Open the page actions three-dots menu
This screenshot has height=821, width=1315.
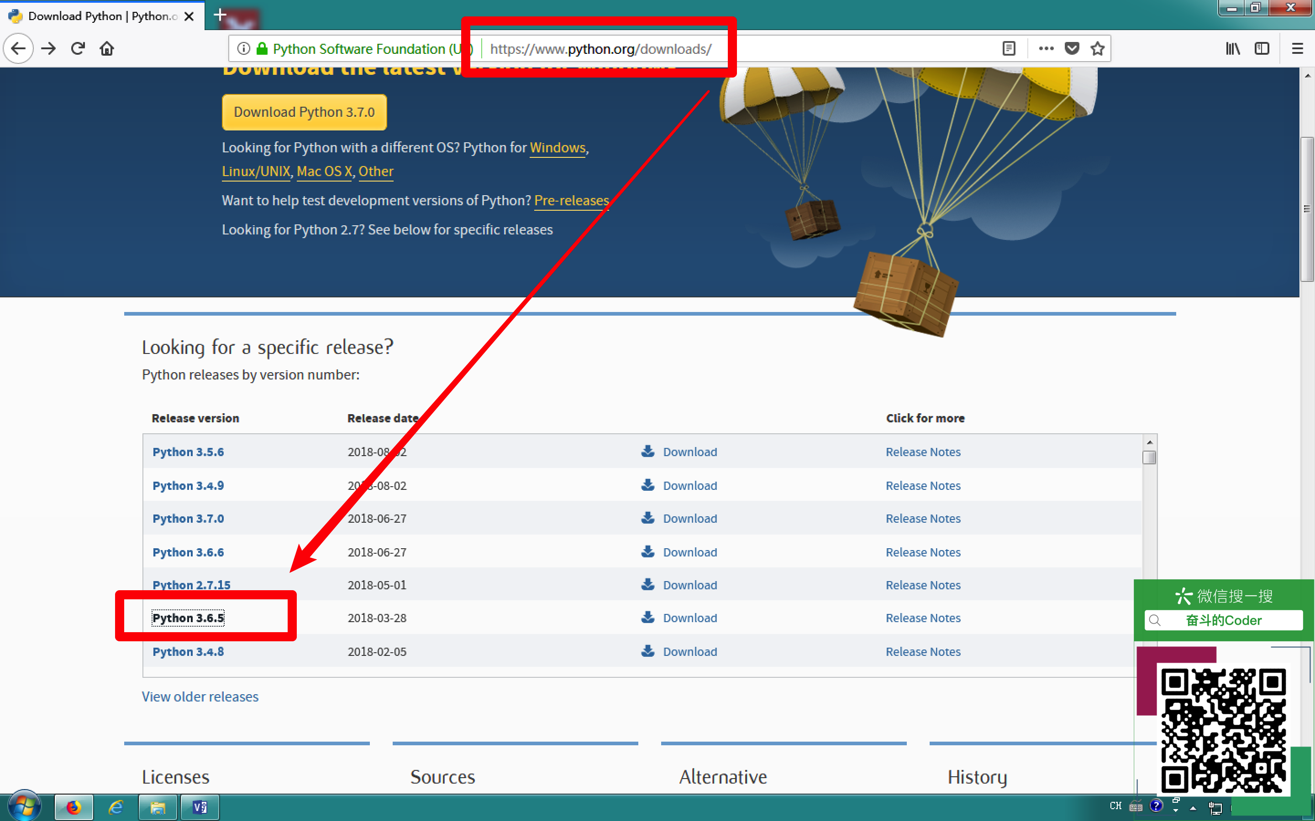1046,48
